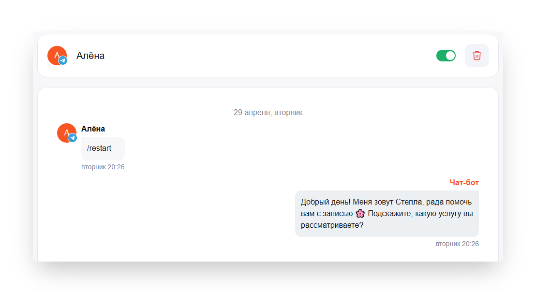
Task: Click the flower emoji in the bot message
Action: (x=360, y=214)
